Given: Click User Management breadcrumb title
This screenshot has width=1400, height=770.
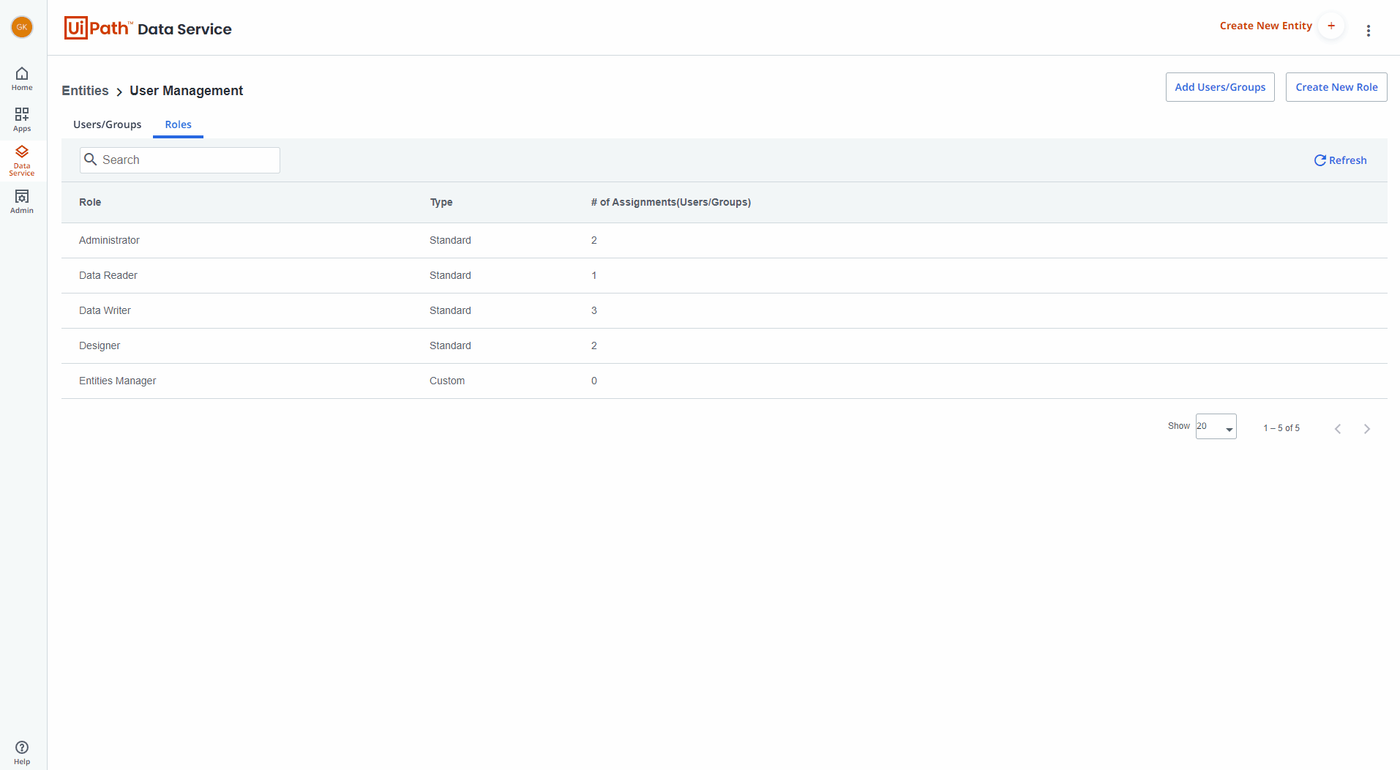Looking at the screenshot, I should click(187, 91).
